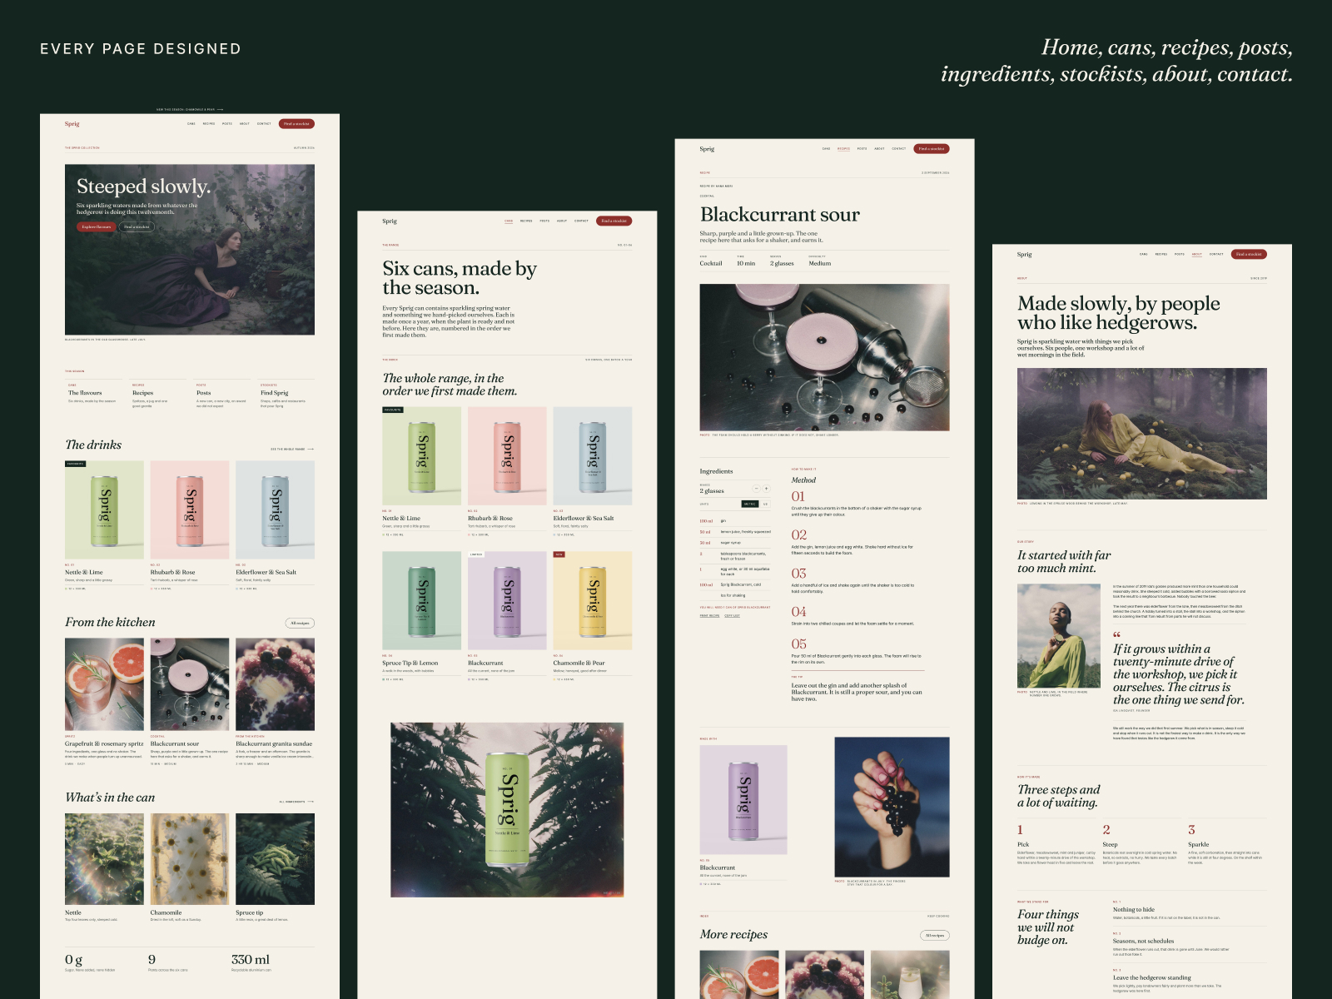Click hero photo of woman in purple dress
Screen dimensions: 1332x999
(x=190, y=250)
